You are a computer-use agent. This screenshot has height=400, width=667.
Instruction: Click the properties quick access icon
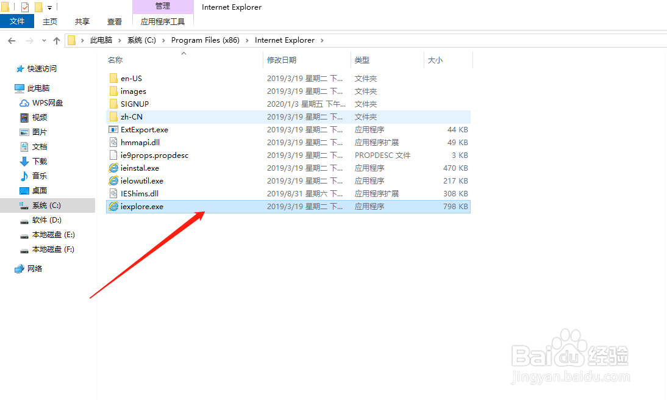click(25, 7)
